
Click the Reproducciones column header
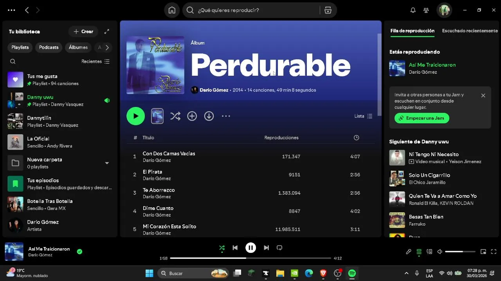pyautogui.click(x=281, y=138)
